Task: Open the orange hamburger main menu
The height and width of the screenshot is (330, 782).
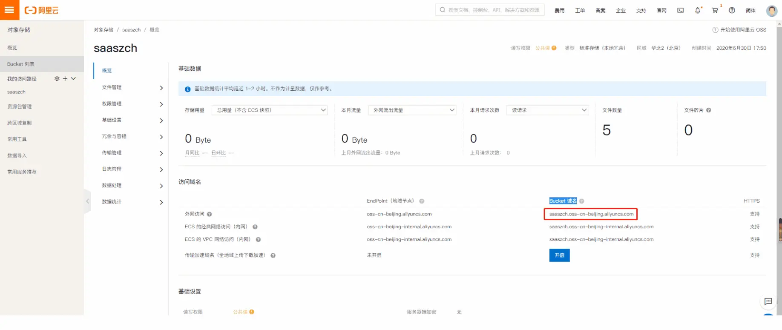Action: click(x=9, y=10)
